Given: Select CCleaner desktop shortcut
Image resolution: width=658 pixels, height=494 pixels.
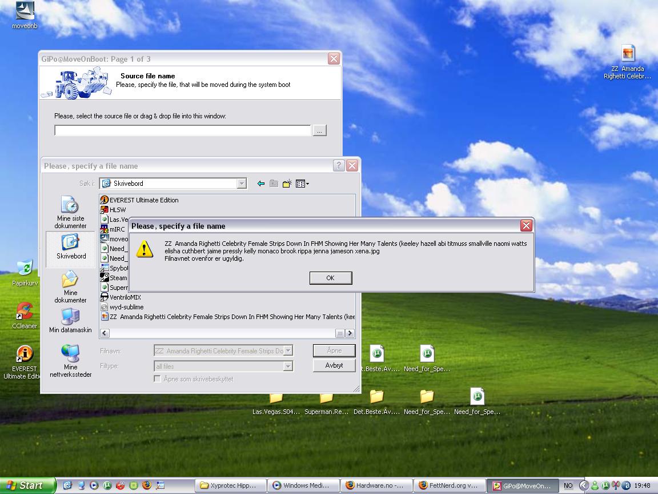Looking at the screenshot, I should point(25,316).
